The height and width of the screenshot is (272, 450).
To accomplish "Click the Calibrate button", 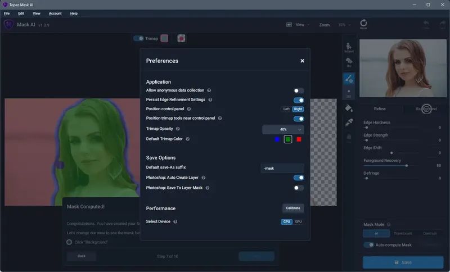I will (x=293, y=208).
